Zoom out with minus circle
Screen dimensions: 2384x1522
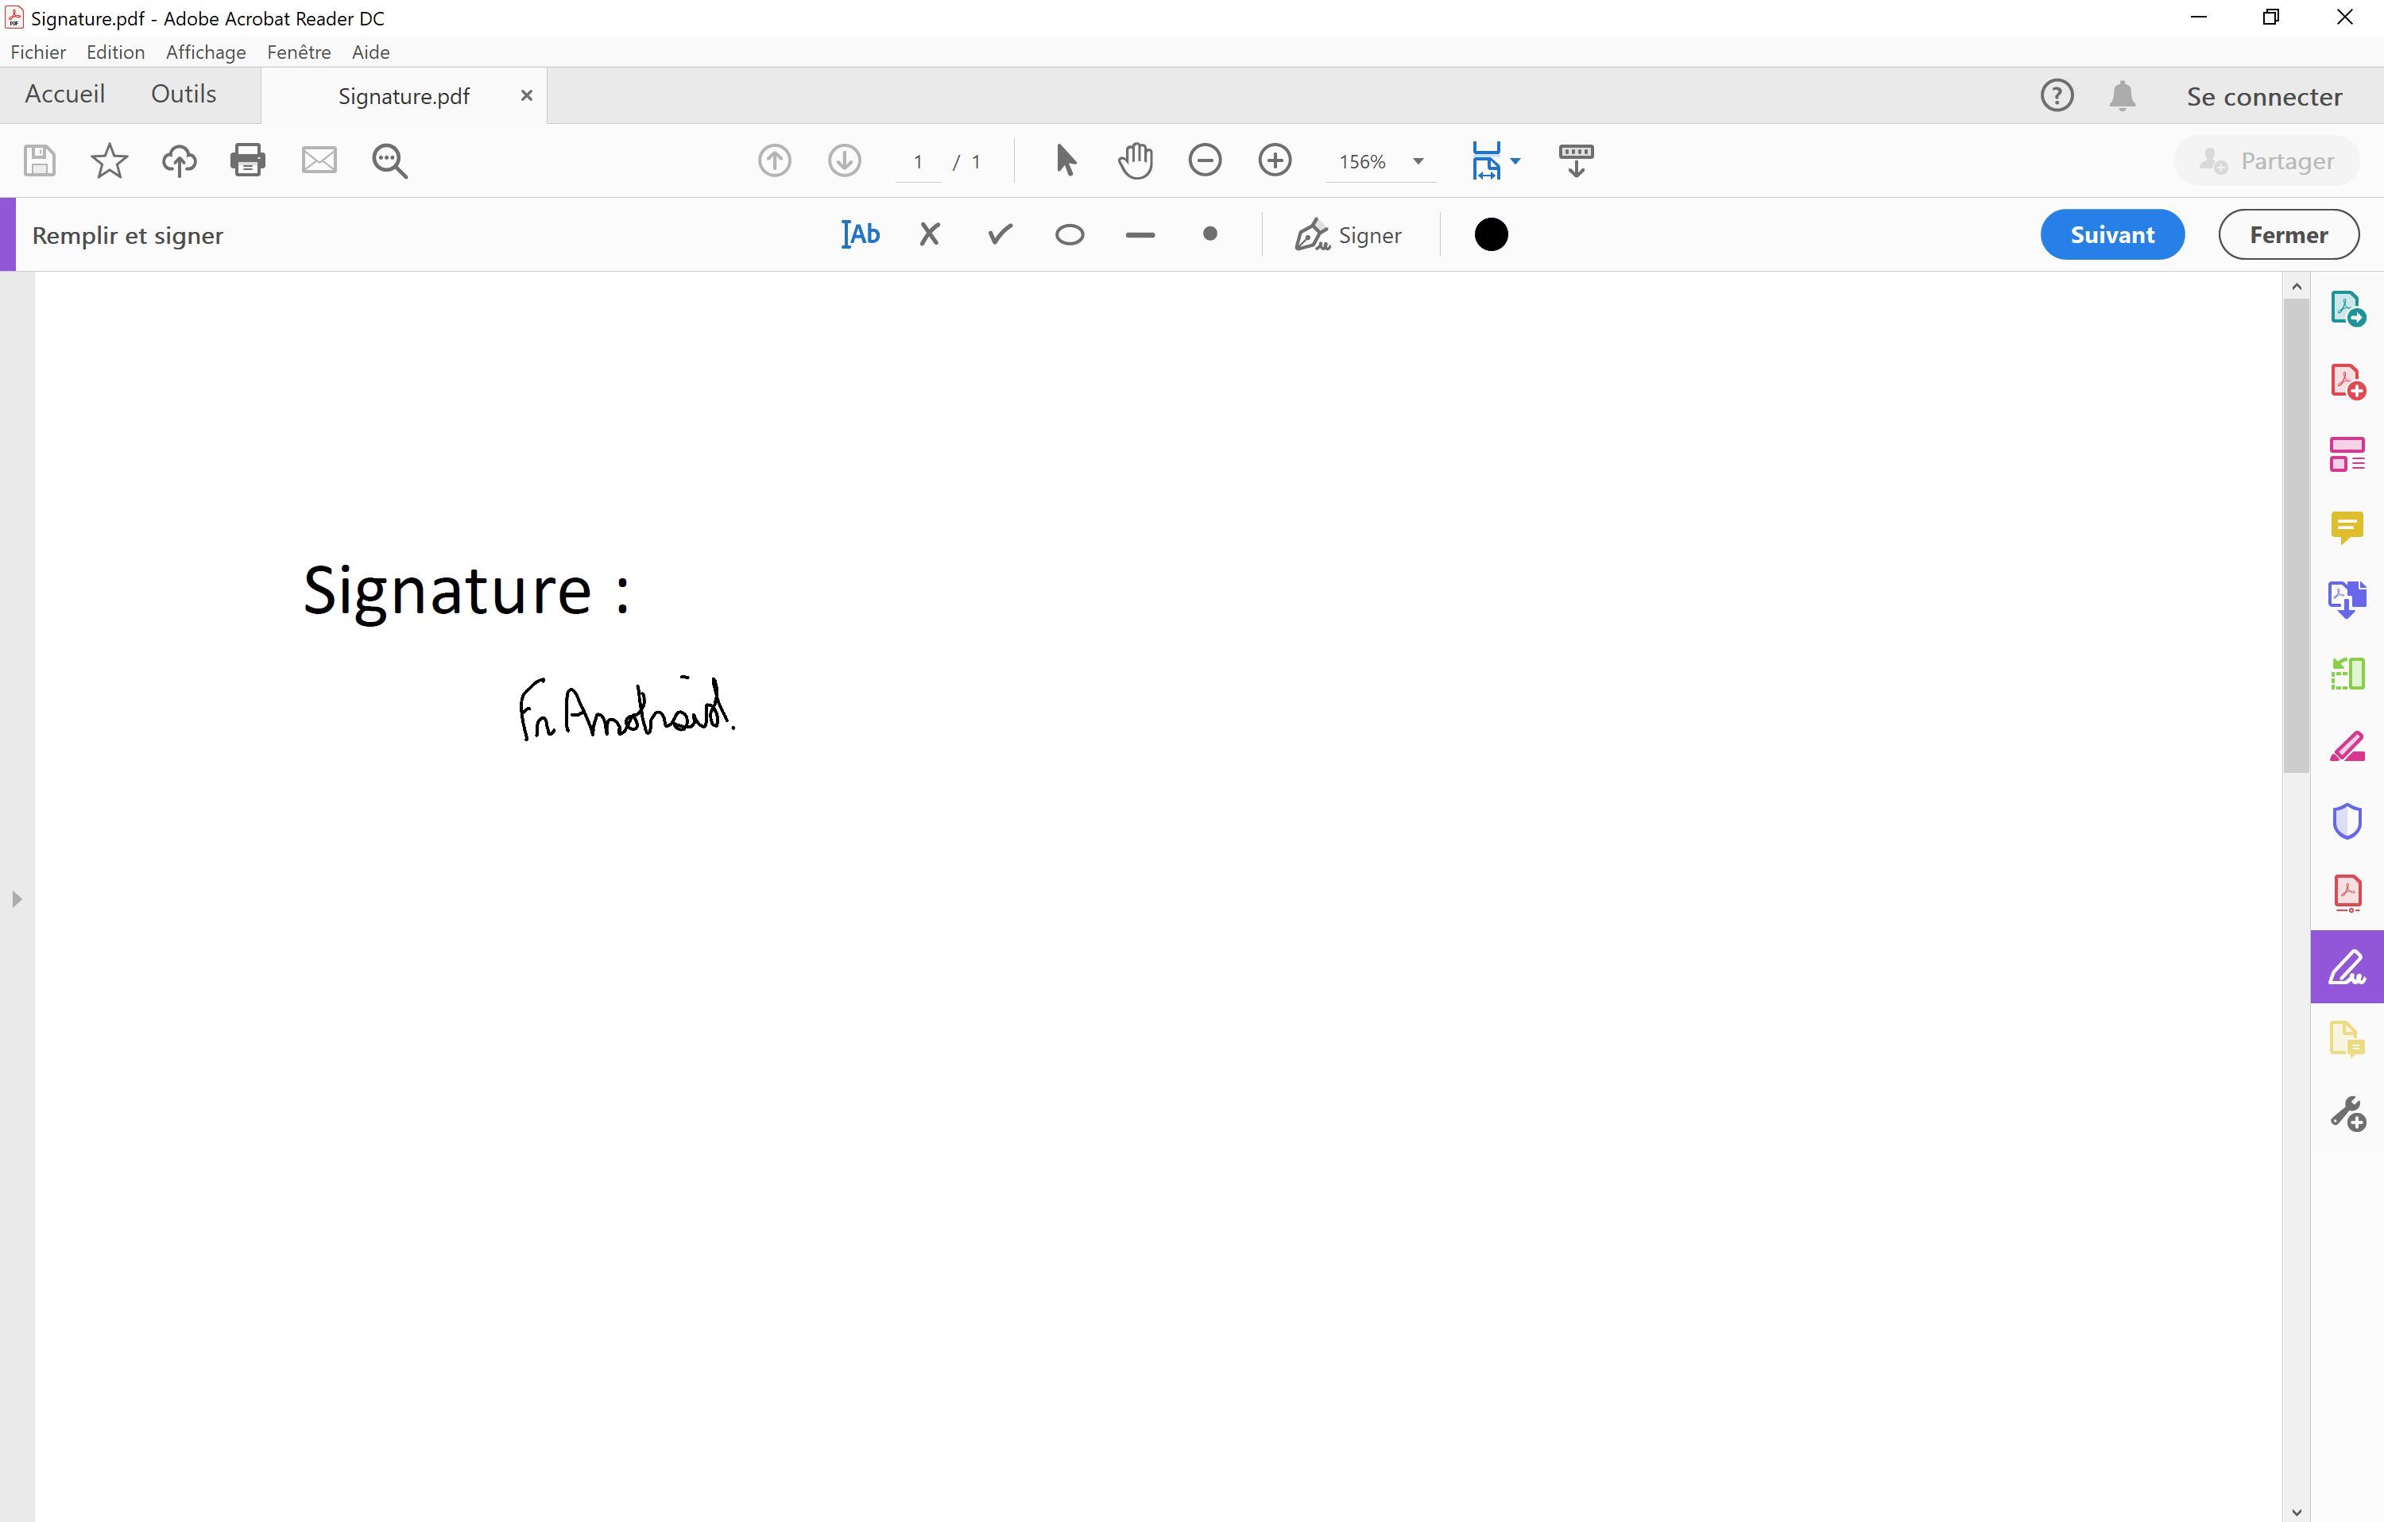point(1205,160)
